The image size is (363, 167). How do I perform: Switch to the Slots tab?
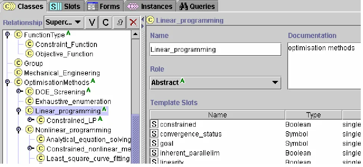click(65, 6)
